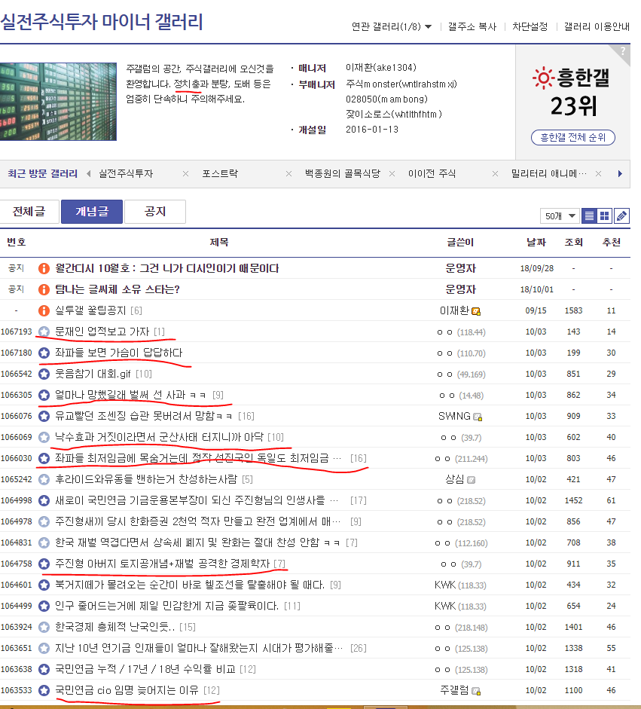Remove 이이전 주식 from recent galleries

click(x=495, y=174)
